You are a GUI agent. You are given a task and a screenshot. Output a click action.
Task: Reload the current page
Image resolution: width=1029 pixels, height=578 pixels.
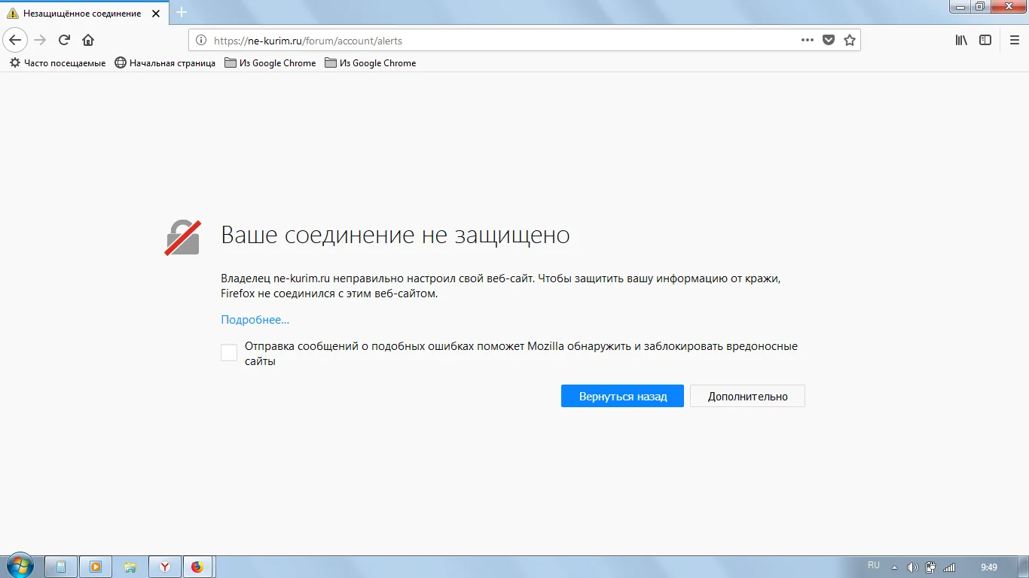(64, 40)
